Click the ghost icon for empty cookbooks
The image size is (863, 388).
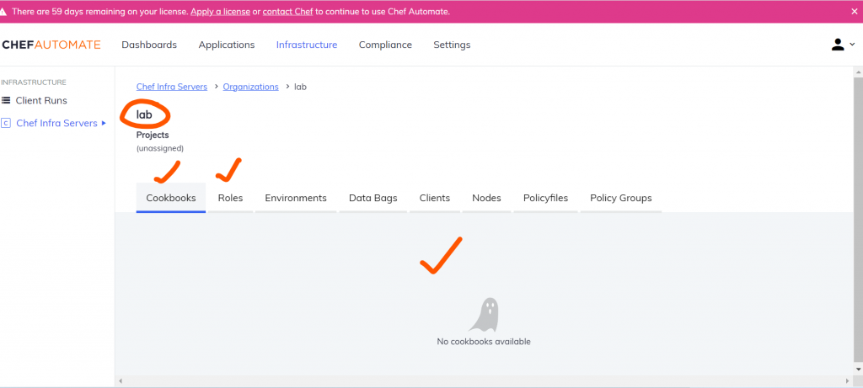pos(484,315)
